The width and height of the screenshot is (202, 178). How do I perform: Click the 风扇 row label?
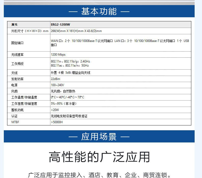(x=14, y=91)
